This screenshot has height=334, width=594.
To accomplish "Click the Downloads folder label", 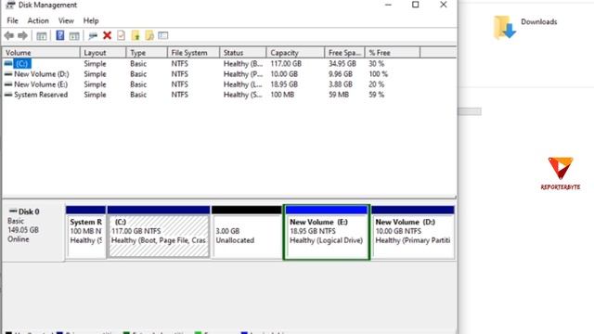I will coord(538,22).
